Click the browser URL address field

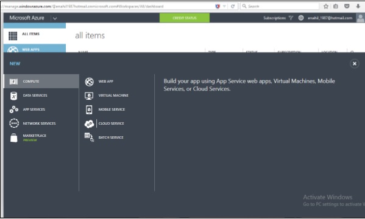[107, 6]
